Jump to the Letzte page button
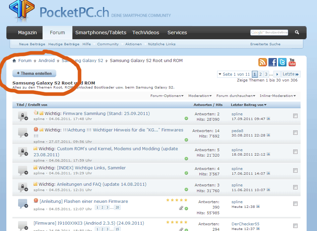Viewport: 317px width, 231px height. (291, 74)
